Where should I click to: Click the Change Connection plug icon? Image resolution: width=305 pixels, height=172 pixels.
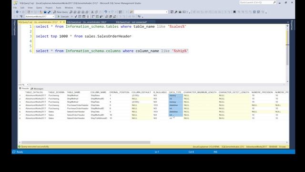tap(21, 17)
